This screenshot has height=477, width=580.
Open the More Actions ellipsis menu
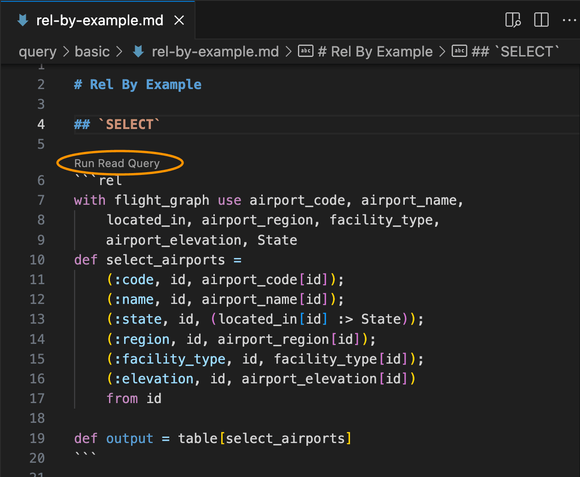[569, 20]
